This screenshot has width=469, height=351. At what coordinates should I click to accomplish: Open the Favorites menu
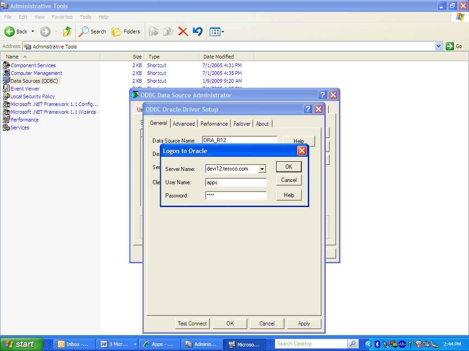[x=62, y=17]
